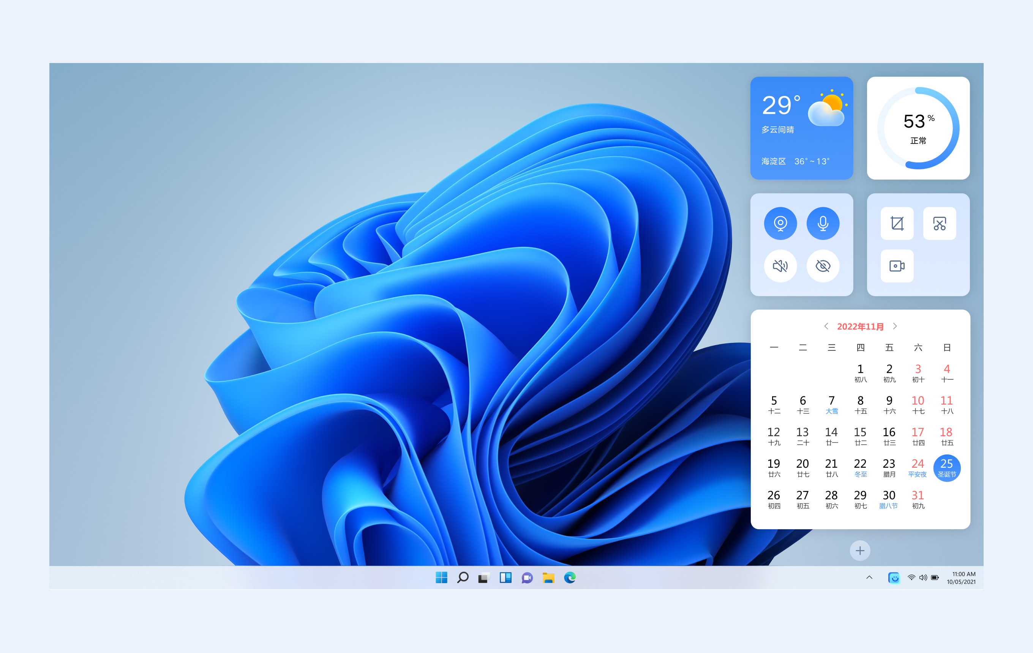Open the 29° weather widget

point(801,128)
